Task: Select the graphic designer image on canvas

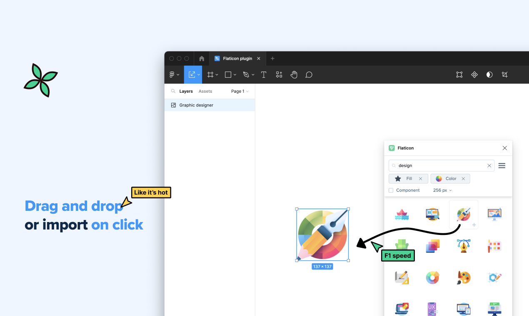Action: (322, 235)
